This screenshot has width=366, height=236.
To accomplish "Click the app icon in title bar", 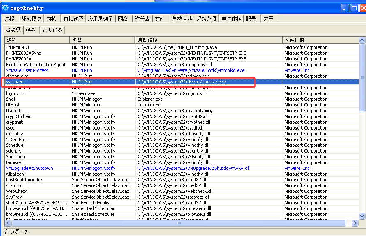I will click(5, 8).
